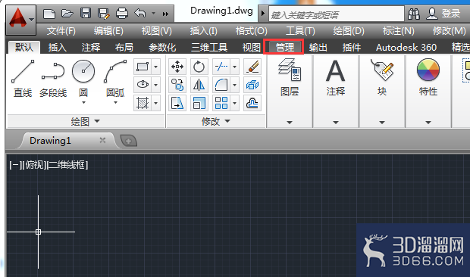Image resolution: width=470 pixels, height=277 pixels.
Task: Expand the 圆弧 arc options arrow
Action: click(115, 103)
